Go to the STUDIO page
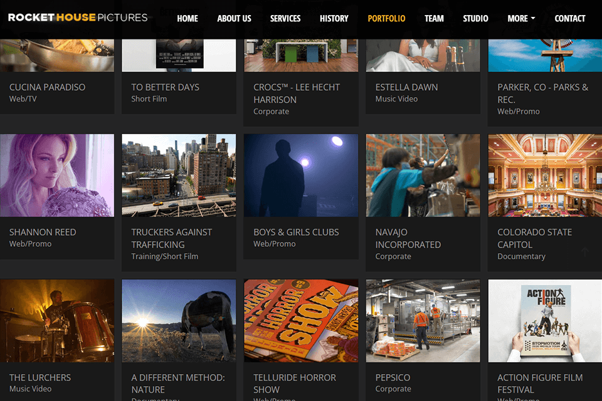 click(476, 18)
